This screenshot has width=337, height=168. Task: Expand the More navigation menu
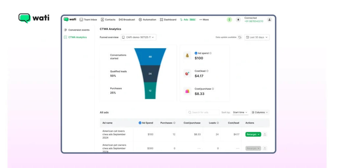click(204, 19)
